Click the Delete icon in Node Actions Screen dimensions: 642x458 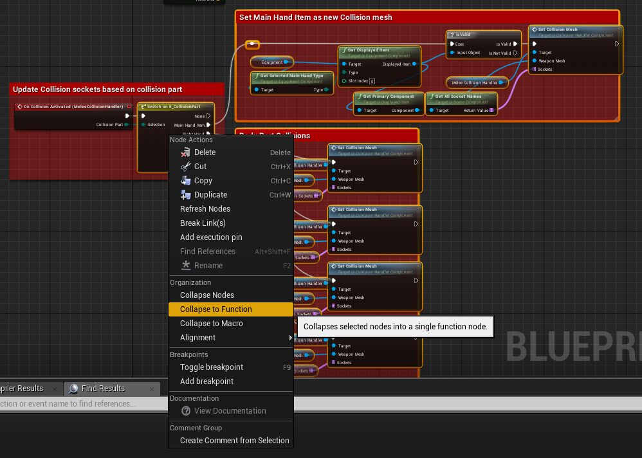[185, 152]
